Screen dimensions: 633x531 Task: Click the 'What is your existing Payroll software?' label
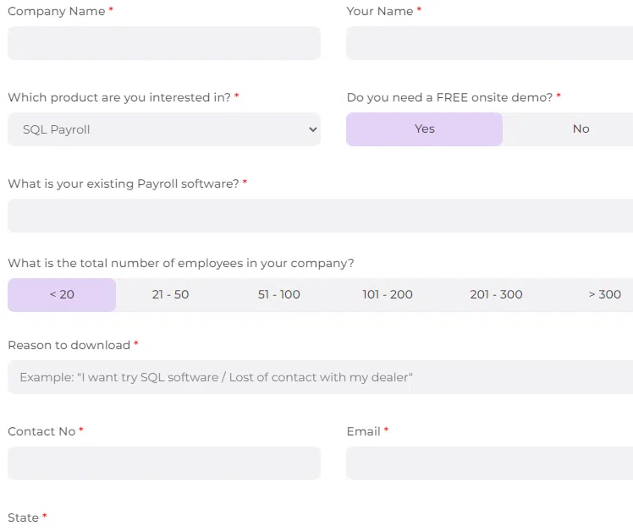[124, 184]
